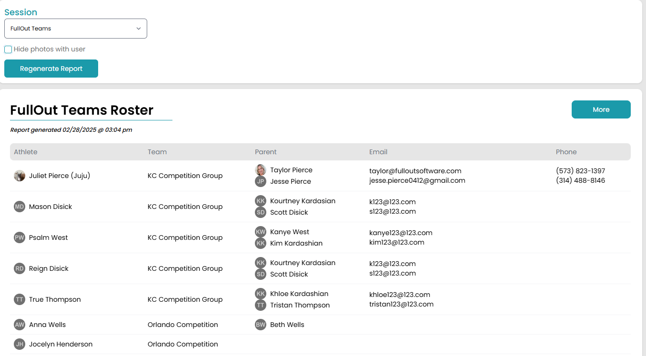Click Kanye West's KW avatar
Screen dimensions: 646x356
261,232
